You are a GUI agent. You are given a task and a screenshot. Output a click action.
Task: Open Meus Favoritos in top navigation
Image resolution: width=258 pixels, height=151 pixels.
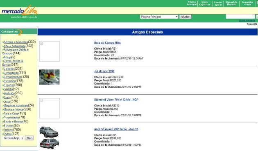point(204,3)
